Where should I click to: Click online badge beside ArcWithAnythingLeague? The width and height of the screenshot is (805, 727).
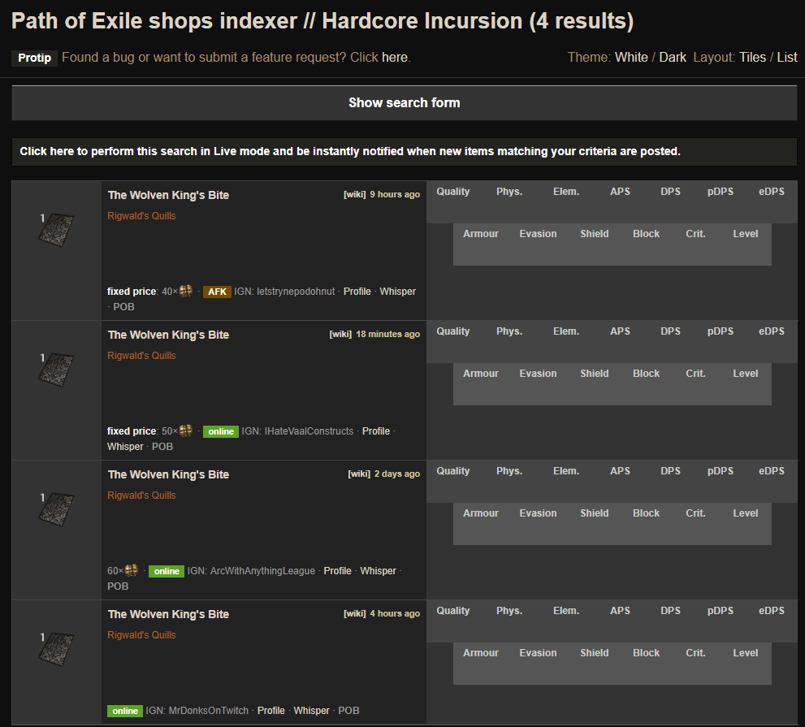point(167,571)
